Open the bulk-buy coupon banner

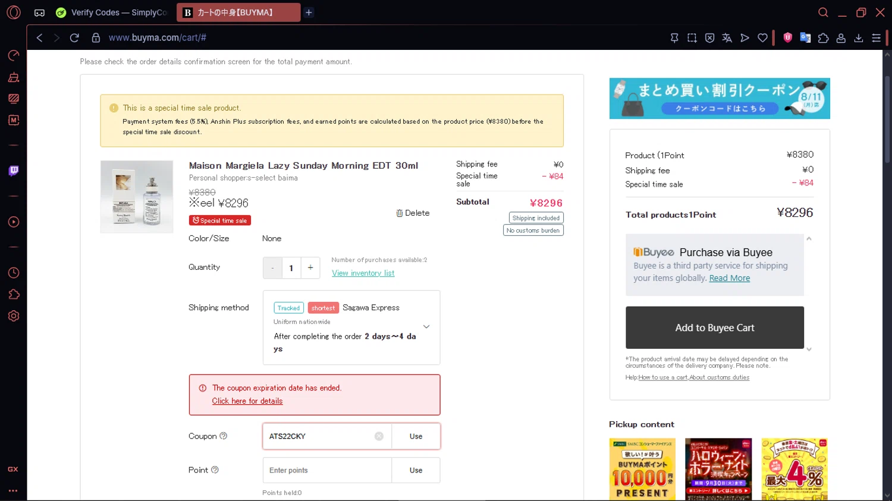point(720,98)
